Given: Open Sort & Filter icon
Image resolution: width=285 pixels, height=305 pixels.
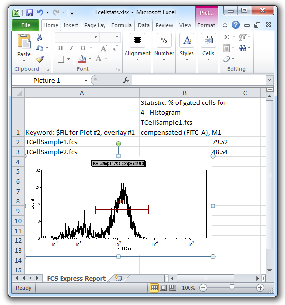Looking at the screenshot, I should tap(242, 37).
